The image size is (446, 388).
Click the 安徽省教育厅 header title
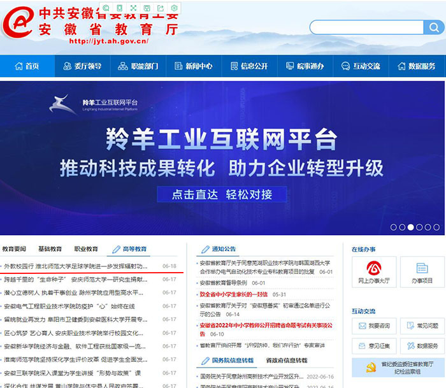[x=109, y=29]
